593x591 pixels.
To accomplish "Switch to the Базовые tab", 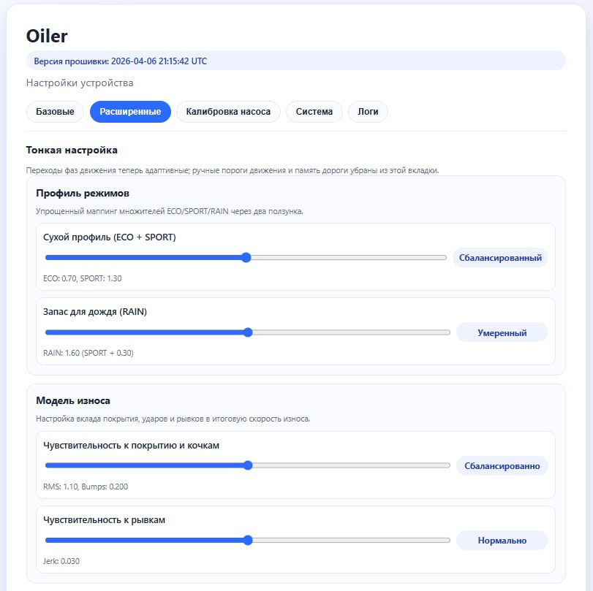I will click(x=55, y=112).
